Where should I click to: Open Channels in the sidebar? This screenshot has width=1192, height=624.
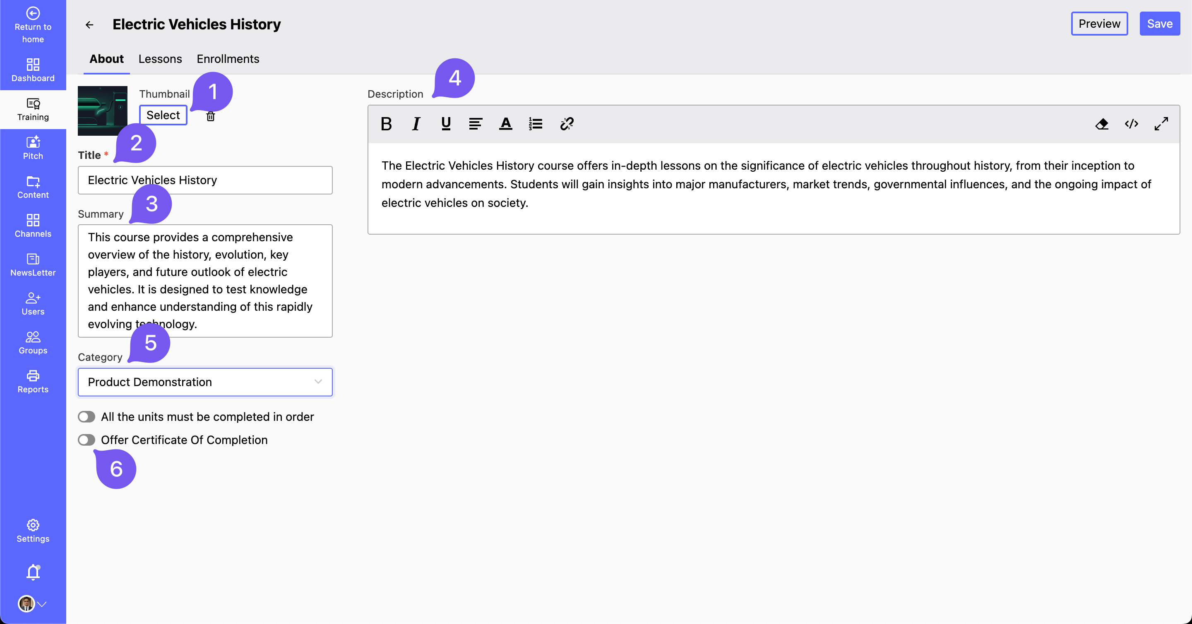[x=33, y=226]
